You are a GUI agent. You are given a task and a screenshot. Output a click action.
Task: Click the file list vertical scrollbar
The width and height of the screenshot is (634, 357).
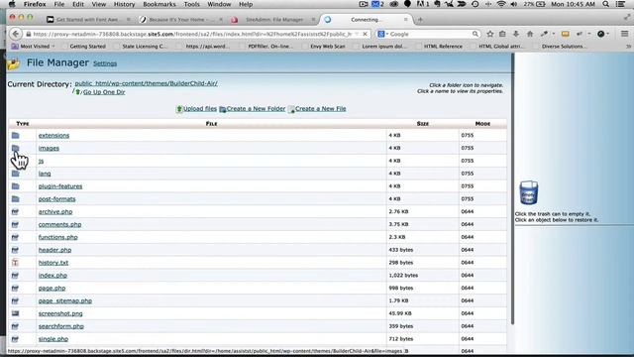click(512, 188)
